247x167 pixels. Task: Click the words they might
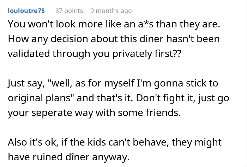pos(197,142)
